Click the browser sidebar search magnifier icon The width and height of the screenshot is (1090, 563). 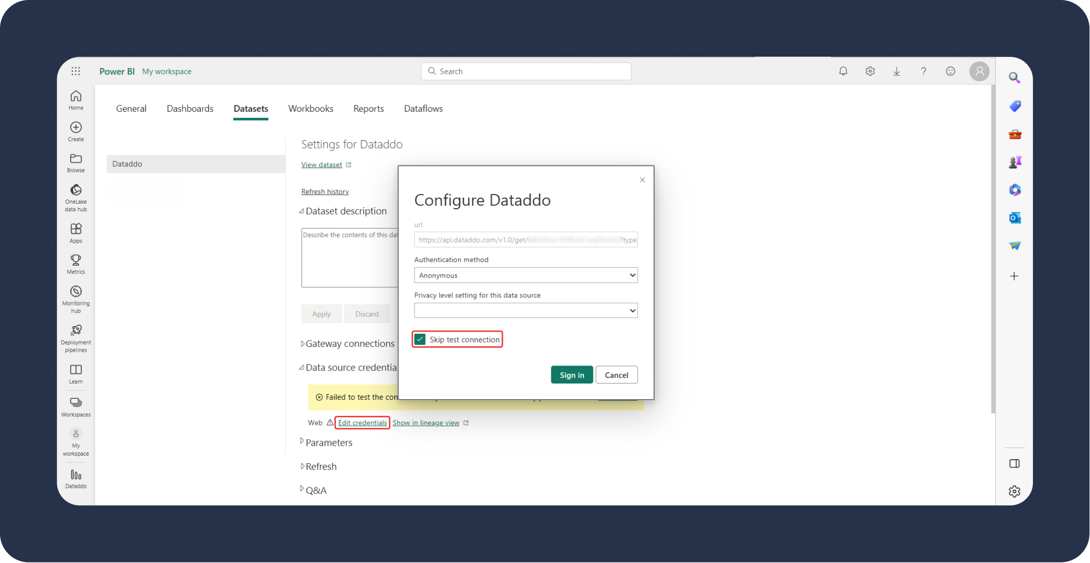point(1014,78)
